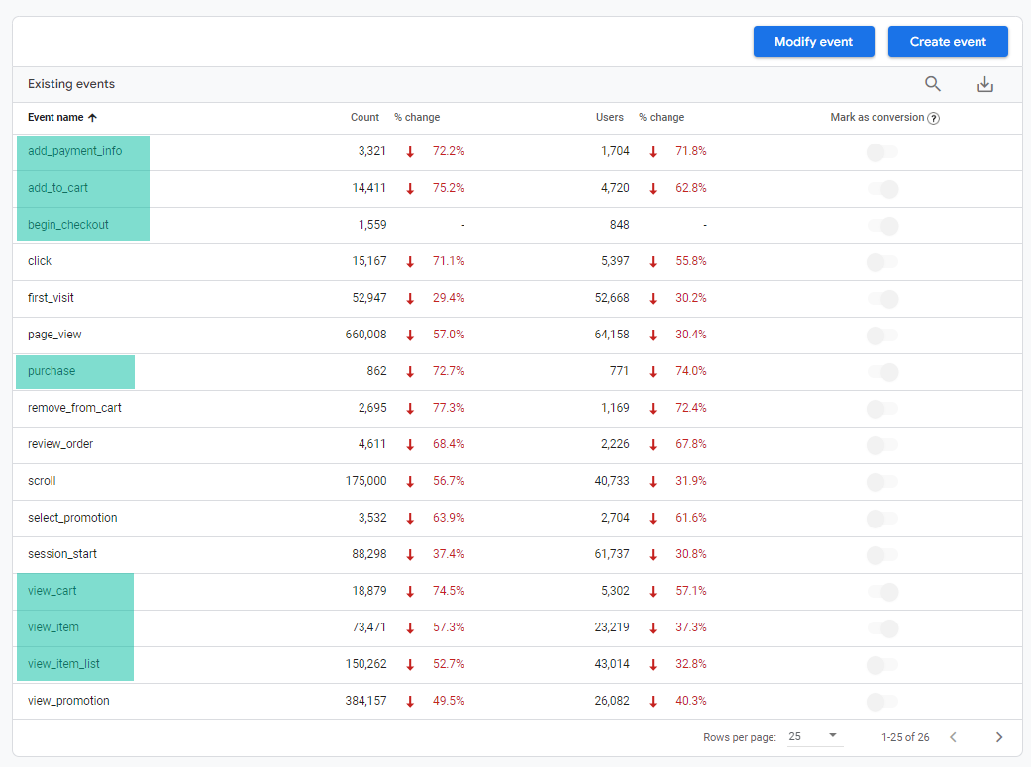Screen dimensions: 1031x767
Task: Toggle conversion for select_promotion
Action: click(x=881, y=520)
